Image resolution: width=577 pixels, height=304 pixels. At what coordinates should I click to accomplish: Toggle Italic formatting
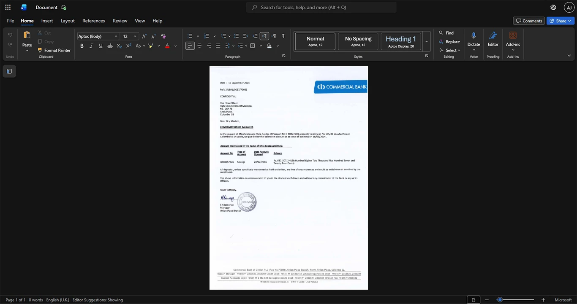tap(91, 46)
